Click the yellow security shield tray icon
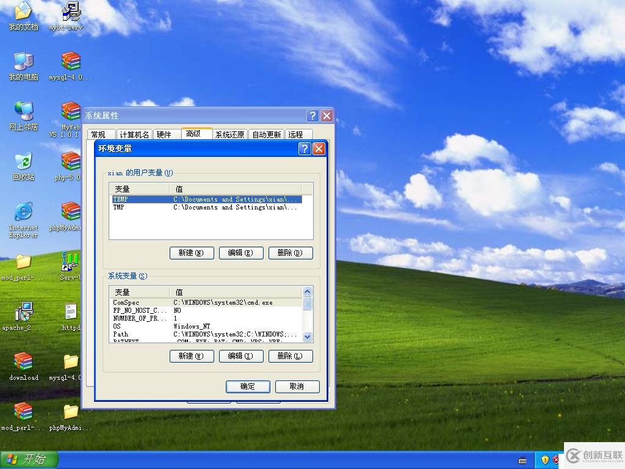Screen dimensions: 625x469 (545, 460)
